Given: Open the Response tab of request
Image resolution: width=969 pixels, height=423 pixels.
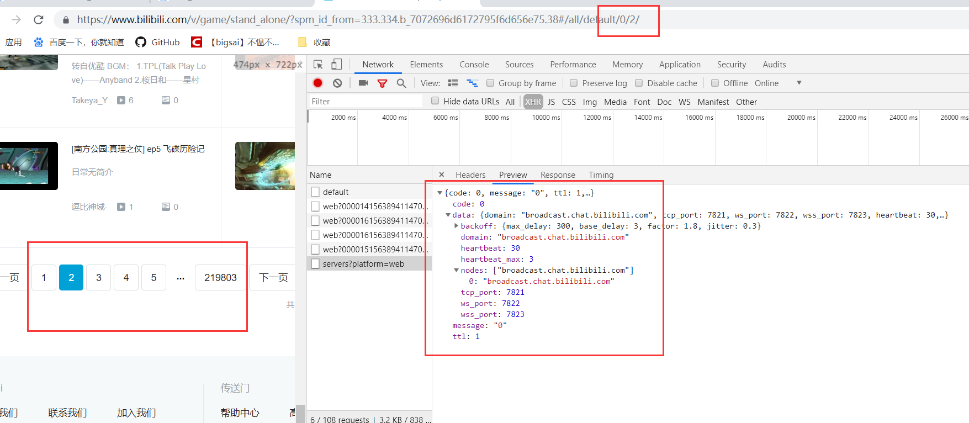Looking at the screenshot, I should [558, 175].
